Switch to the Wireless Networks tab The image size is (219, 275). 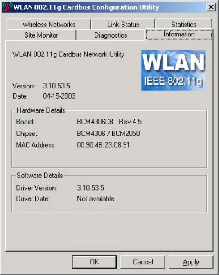[49, 24]
